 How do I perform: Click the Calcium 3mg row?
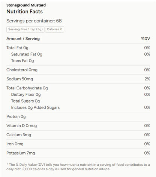pos(78,135)
